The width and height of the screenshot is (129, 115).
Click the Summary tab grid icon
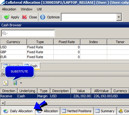97,111
